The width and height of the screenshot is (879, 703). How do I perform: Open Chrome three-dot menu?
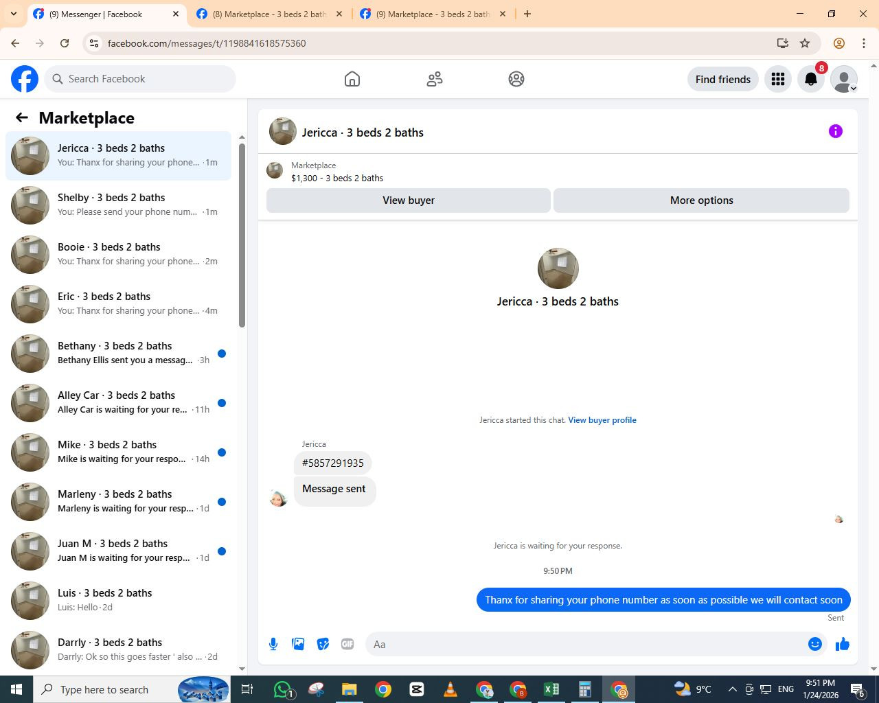pyautogui.click(x=864, y=43)
